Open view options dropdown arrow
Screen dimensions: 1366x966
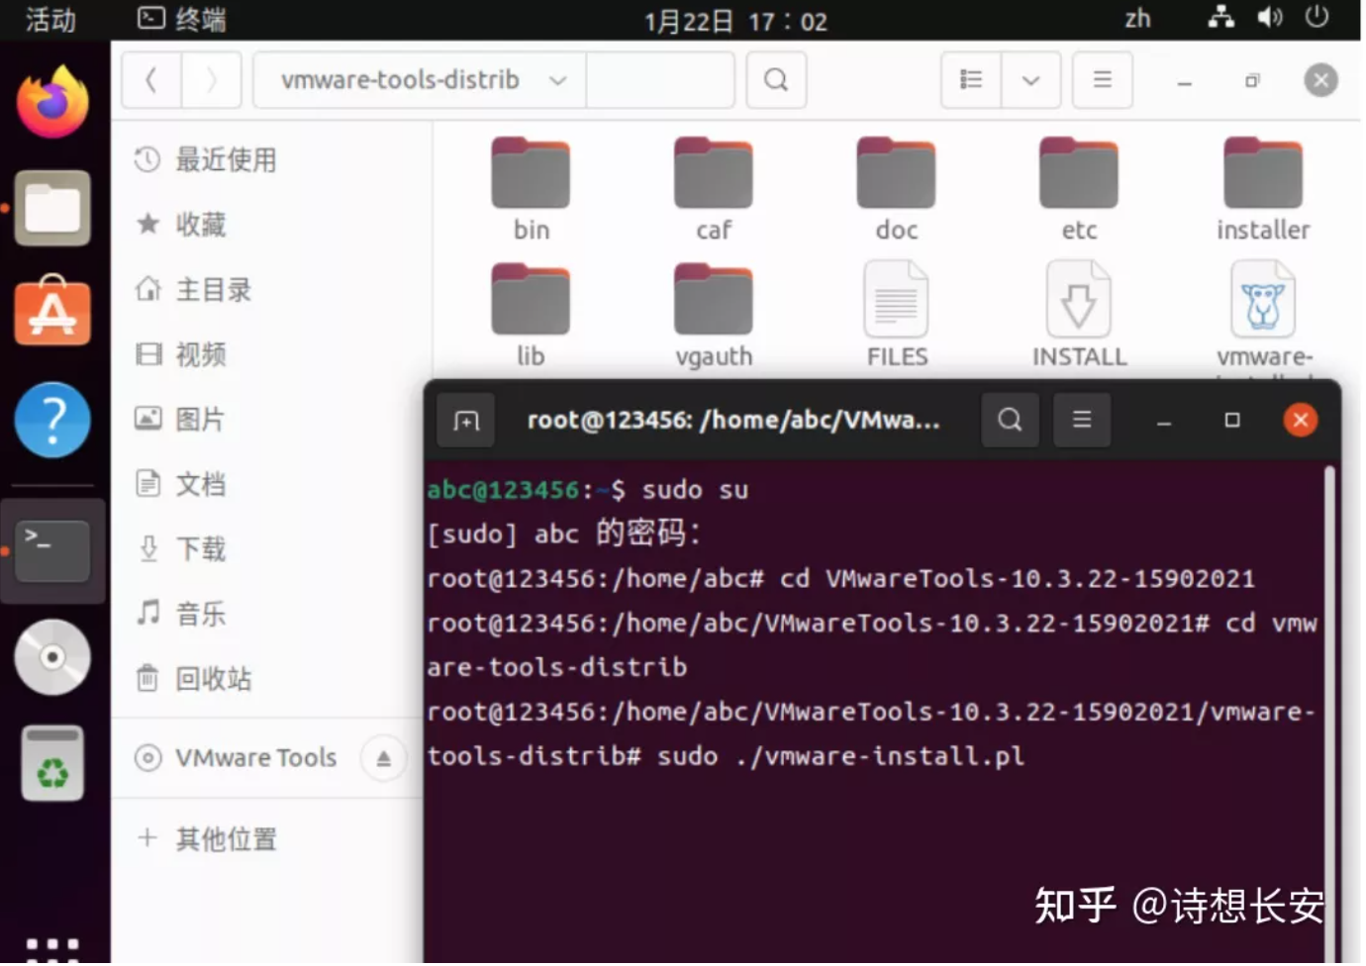(1030, 80)
